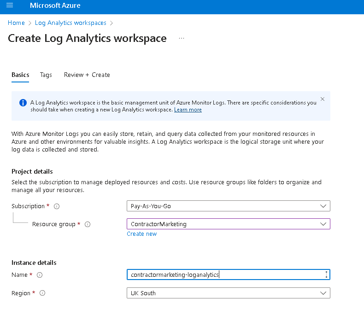This screenshot has height=327, width=364.
Task: Open the Resource group dropdown showing ContractorMarketing
Action: pos(229,224)
